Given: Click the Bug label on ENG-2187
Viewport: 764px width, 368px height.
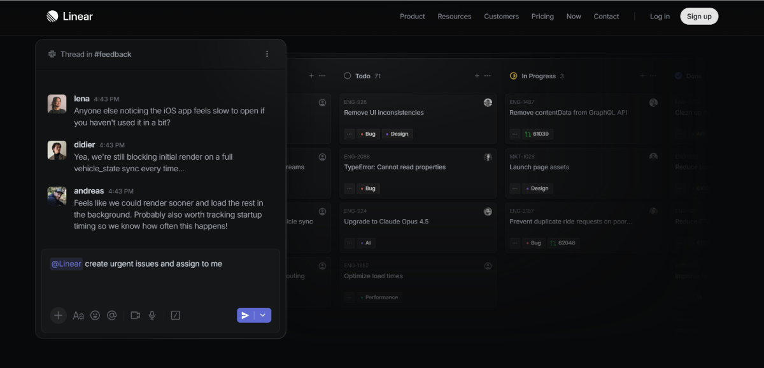Looking at the screenshot, I should [534, 243].
